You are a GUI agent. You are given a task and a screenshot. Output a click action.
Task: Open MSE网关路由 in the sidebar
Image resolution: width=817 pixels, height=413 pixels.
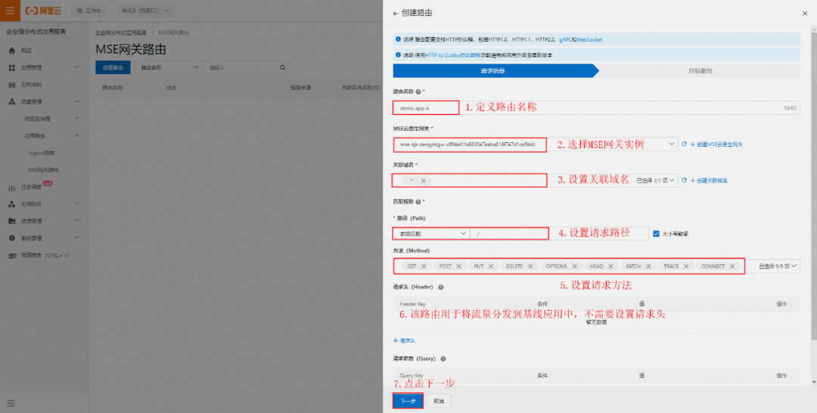(45, 169)
